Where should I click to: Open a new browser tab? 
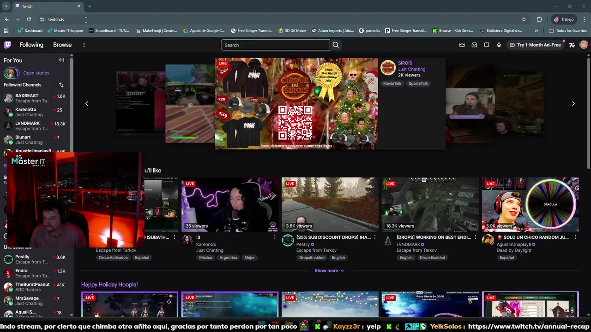point(90,6)
